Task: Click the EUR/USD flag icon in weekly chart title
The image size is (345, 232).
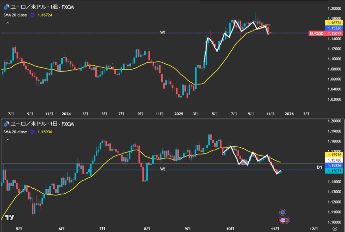Action: [6, 7]
